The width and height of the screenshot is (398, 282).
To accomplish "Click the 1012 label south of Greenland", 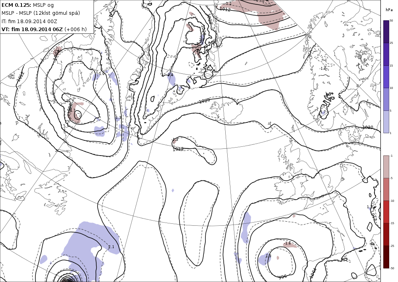I will (178, 149).
